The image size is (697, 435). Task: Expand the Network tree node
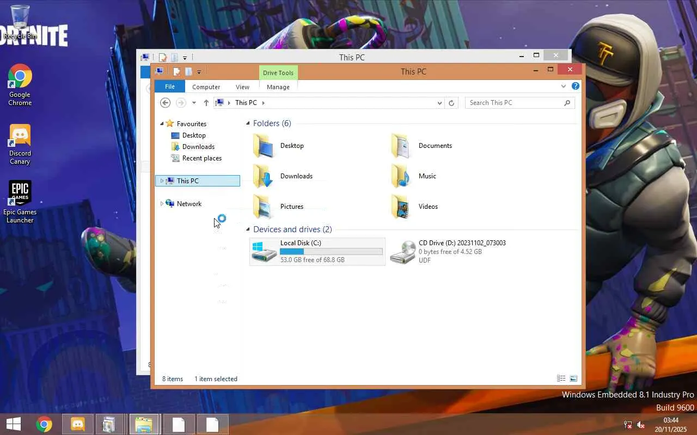[162, 204]
